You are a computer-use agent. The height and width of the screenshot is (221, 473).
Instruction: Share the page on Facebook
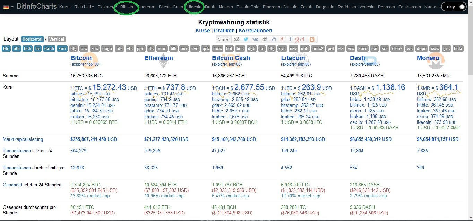[291, 39]
